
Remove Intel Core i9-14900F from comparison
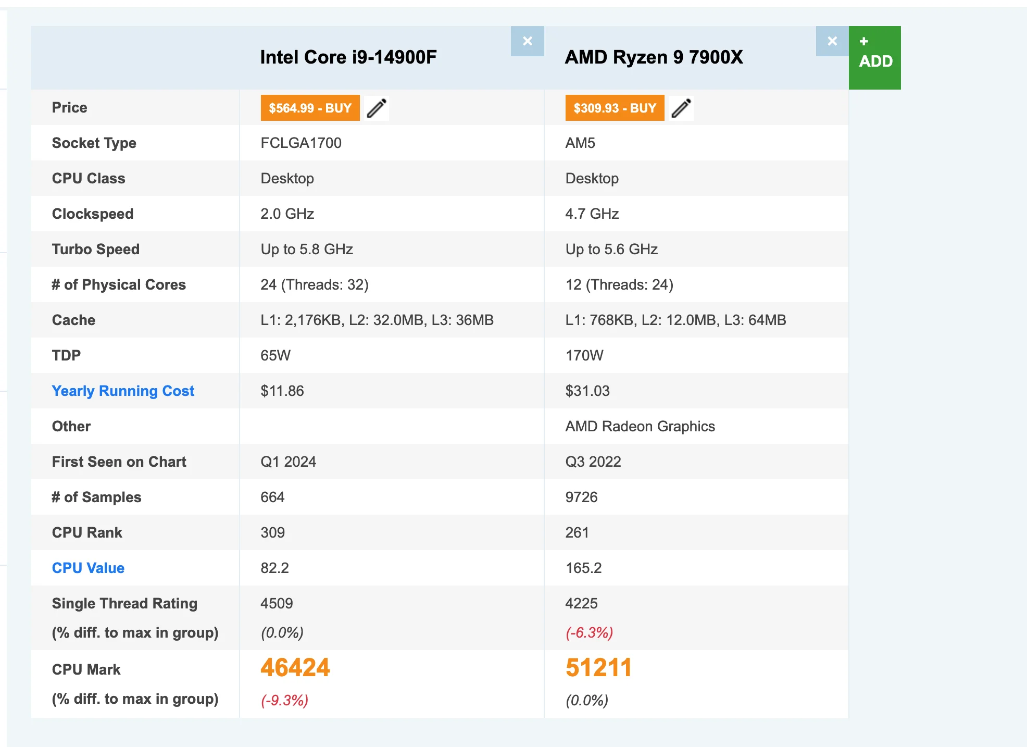point(527,41)
